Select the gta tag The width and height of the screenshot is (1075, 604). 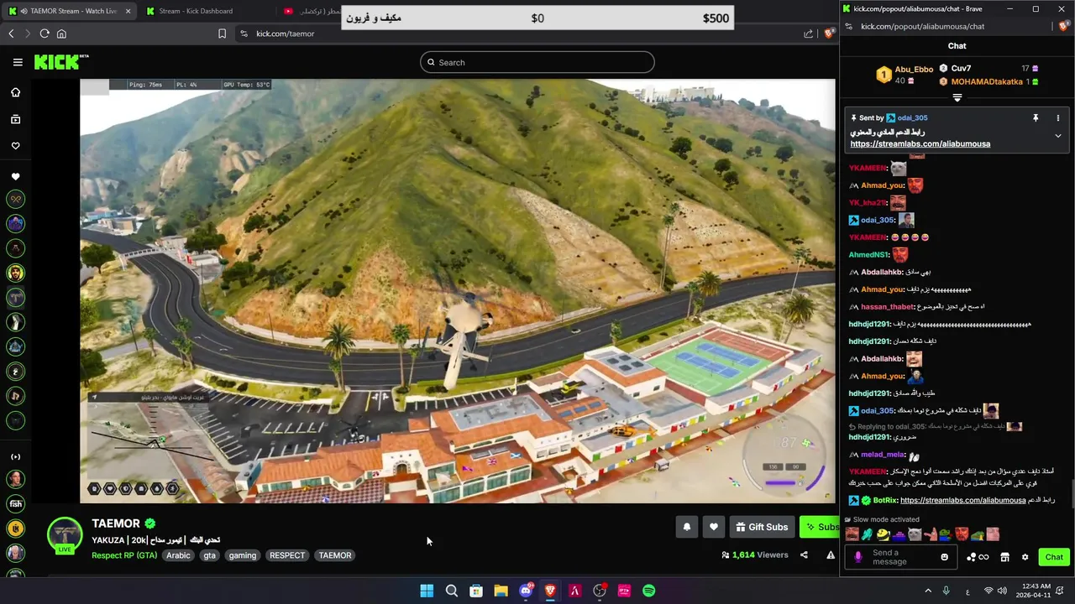click(x=209, y=555)
